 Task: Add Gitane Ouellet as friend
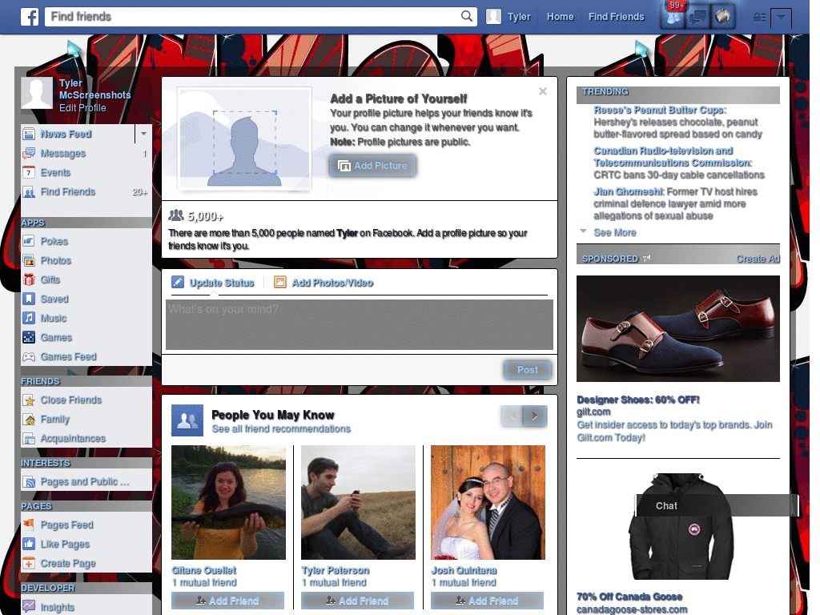[x=228, y=601]
